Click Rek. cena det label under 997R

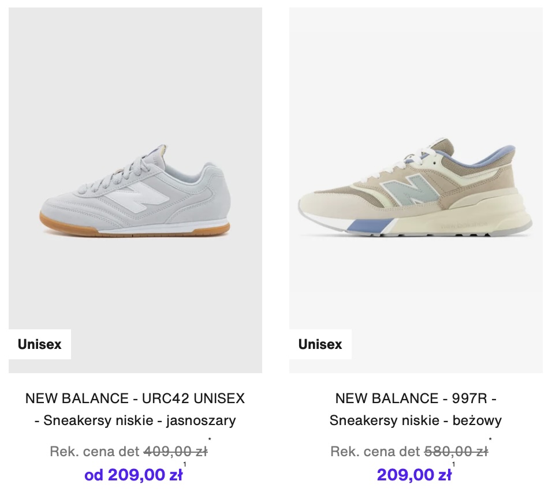coord(375,451)
